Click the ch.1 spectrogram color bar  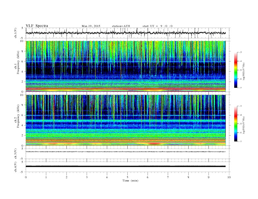tap(236, 70)
